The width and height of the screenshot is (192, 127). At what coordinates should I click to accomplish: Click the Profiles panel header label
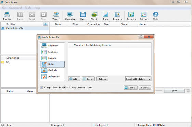coord(11,24)
